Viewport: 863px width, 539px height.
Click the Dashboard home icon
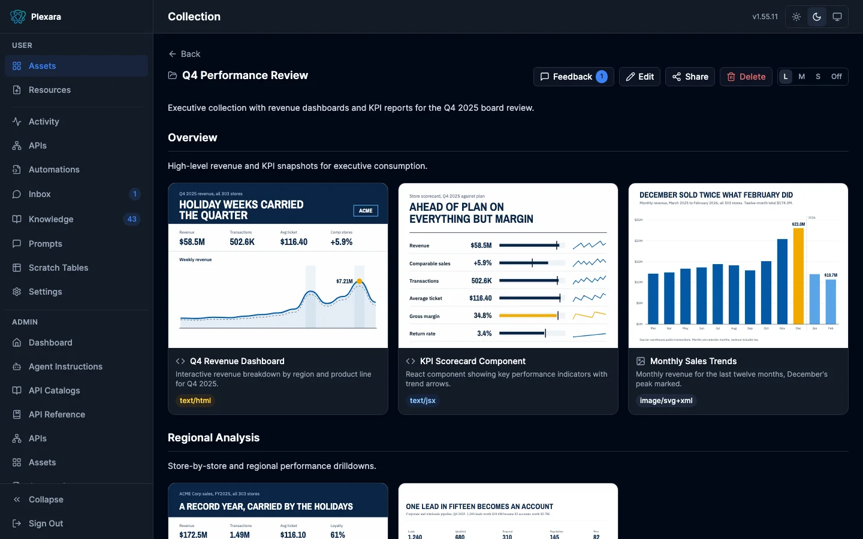(x=17, y=343)
